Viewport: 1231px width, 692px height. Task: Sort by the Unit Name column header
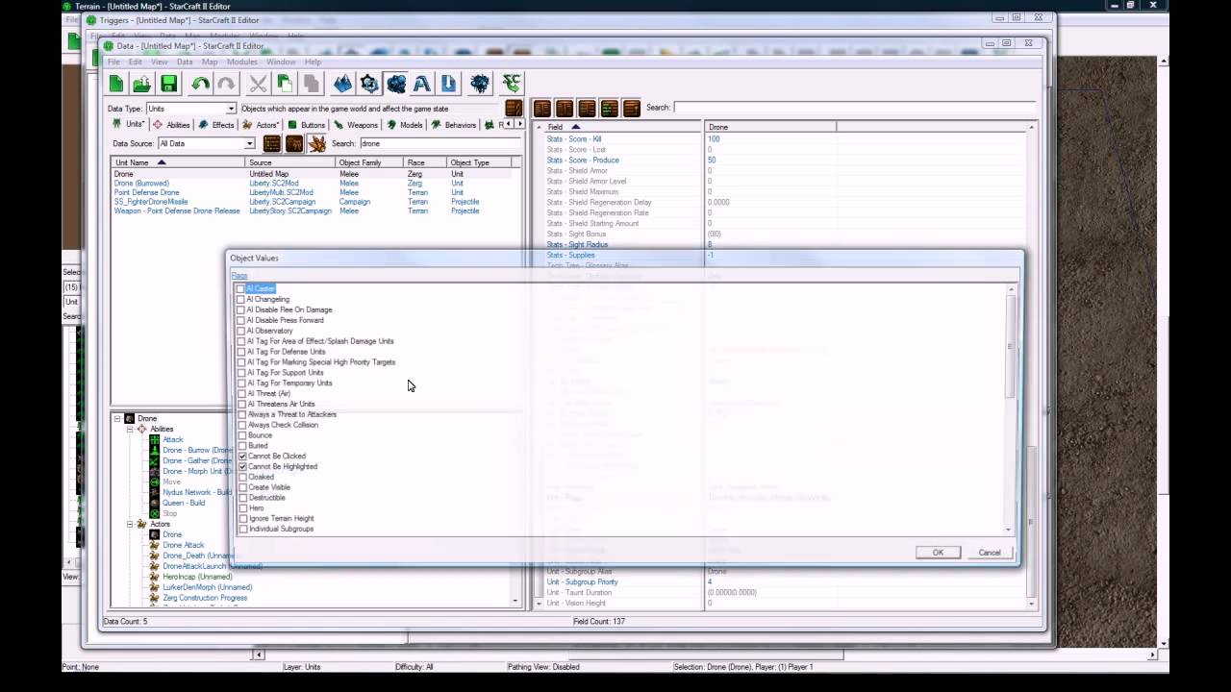tap(178, 162)
